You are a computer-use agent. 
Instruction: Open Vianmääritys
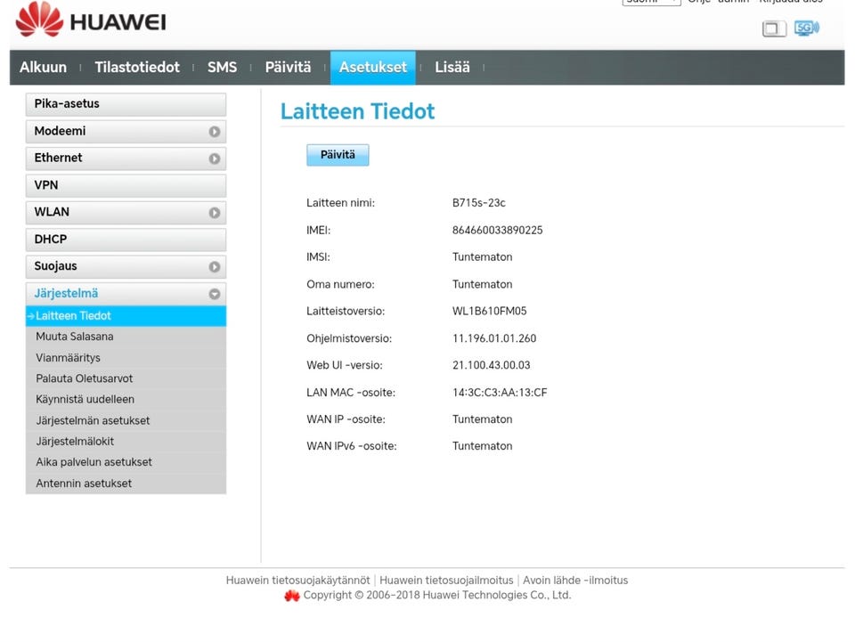126,358
